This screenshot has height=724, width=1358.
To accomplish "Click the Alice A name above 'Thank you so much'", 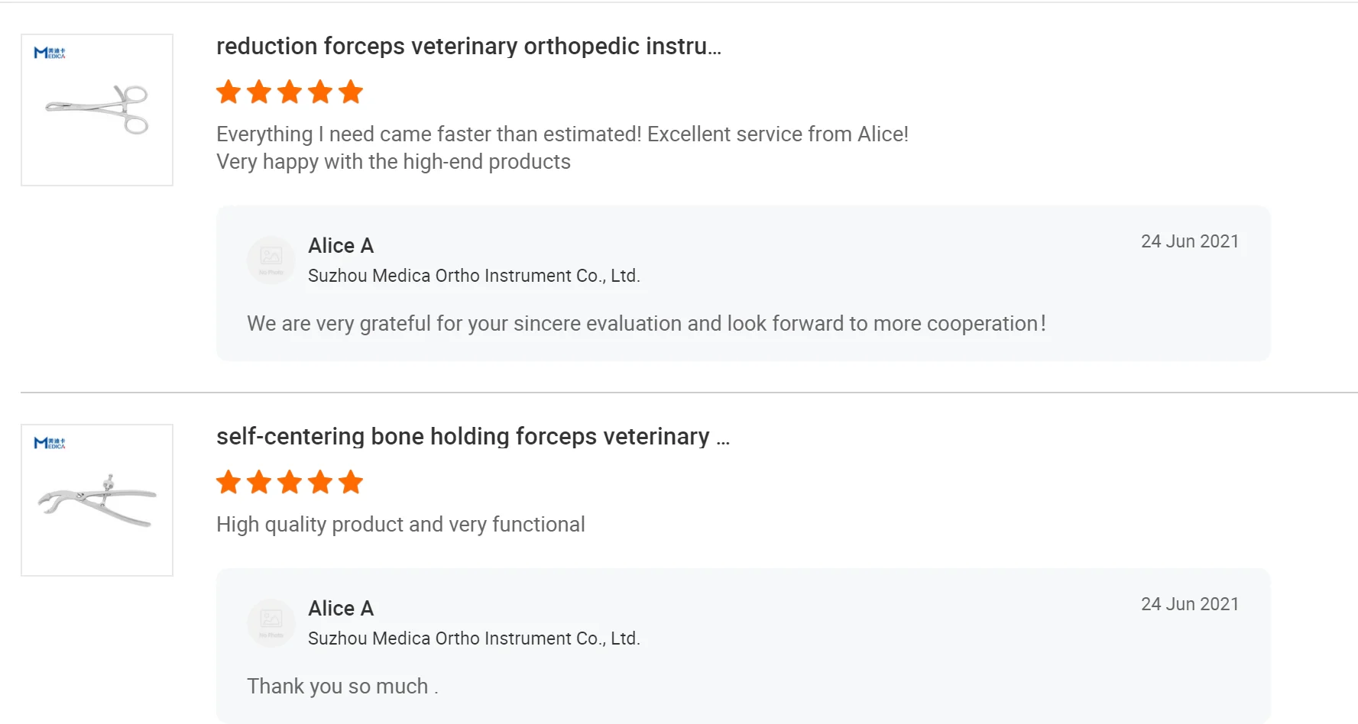I will [341, 609].
